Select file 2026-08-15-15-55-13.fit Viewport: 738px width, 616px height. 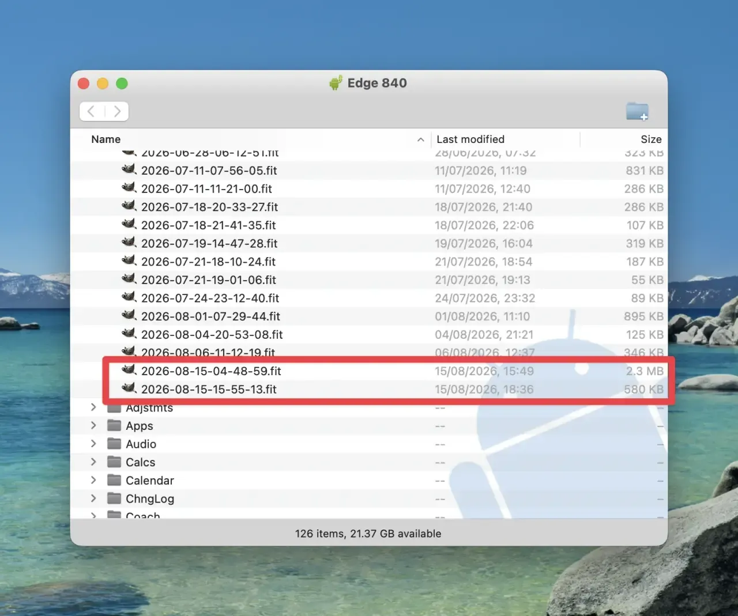209,390
